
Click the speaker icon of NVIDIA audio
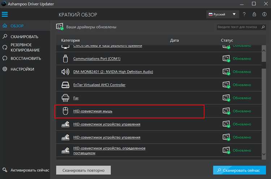65,71
